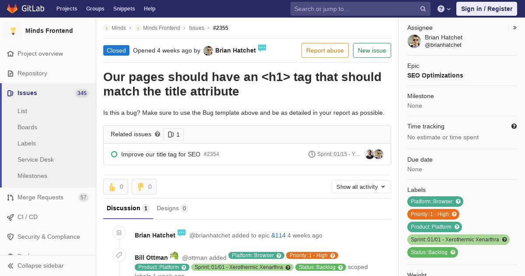Open the related issue Improve our title tag for SEO
Image resolution: width=525 pixels, height=276 pixels.
(161, 154)
